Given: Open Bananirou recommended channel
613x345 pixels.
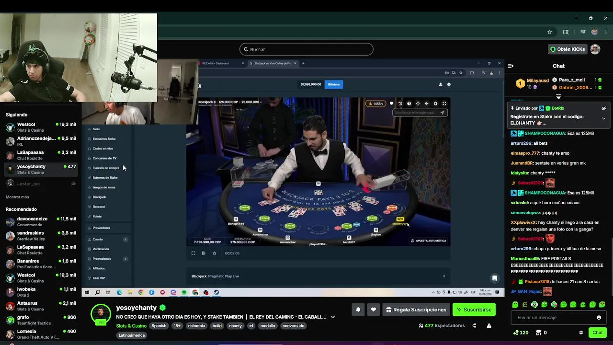Looking at the screenshot, I should tap(40, 264).
